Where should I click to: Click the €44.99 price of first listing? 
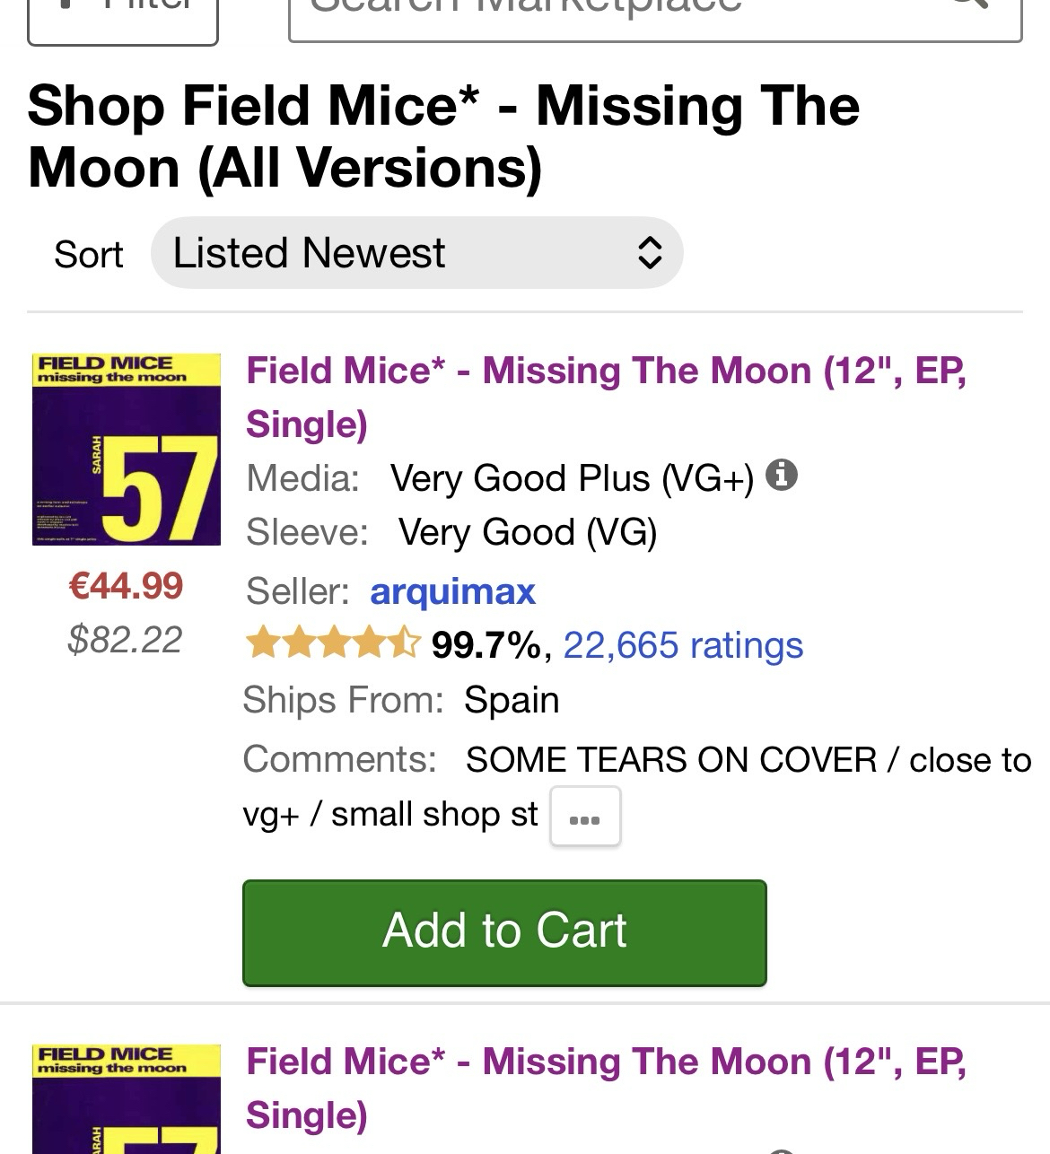tap(126, 586)
